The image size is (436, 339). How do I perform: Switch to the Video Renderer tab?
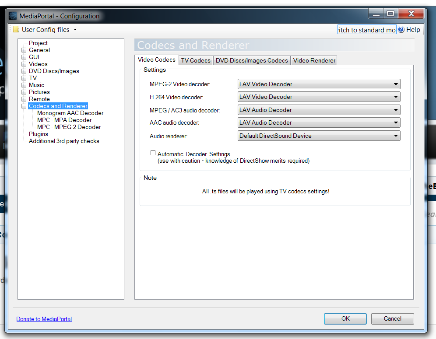(x=314, y=60)
